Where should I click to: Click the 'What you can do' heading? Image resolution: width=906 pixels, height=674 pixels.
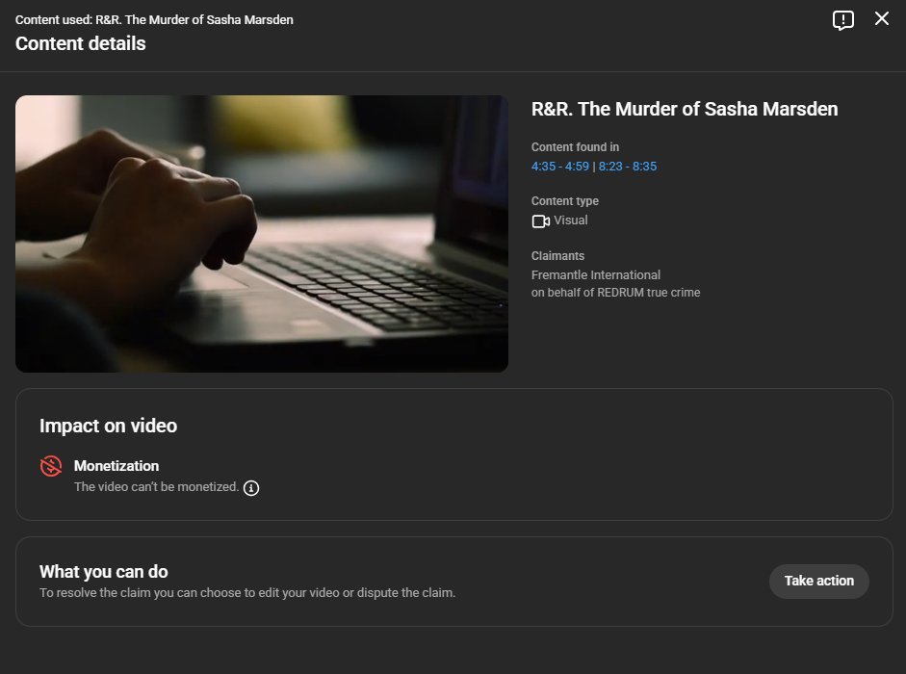click(x=103, y=572)
